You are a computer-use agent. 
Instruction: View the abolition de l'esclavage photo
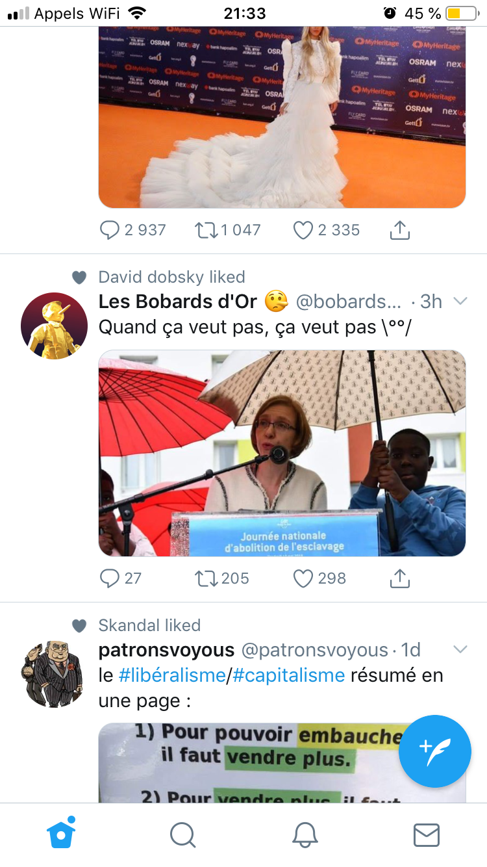pos(282,453)
